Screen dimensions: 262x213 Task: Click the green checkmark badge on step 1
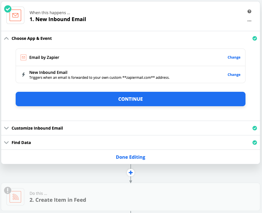click(8, 9)
